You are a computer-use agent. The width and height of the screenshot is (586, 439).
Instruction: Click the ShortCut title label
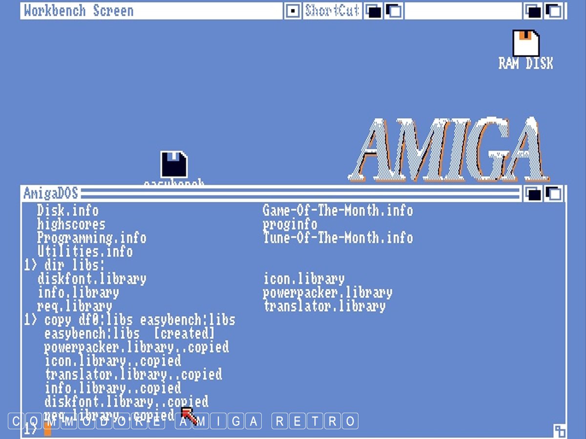point(332,11)
